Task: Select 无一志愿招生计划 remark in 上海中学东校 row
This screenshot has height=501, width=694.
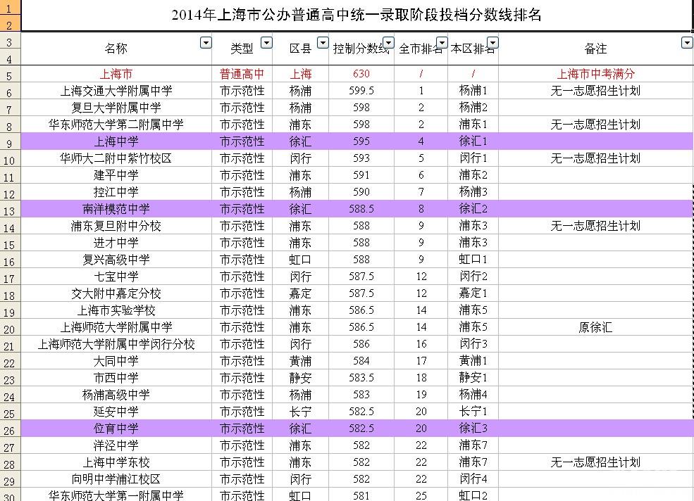Action: pyautogui.click(x=596, y=462)
